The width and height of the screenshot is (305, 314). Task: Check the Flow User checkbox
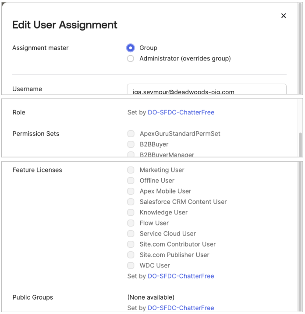click(x=131, y=223)
